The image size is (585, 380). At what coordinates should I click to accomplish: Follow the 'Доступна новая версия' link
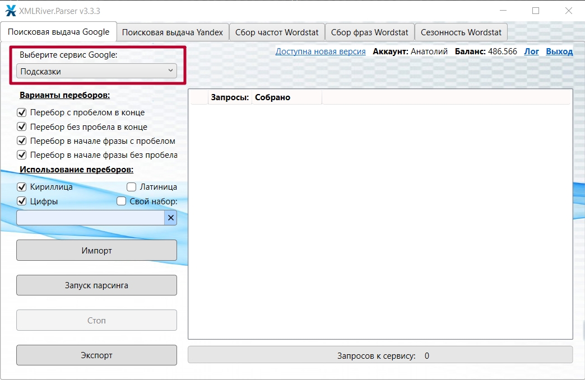[x=320, y=51]
